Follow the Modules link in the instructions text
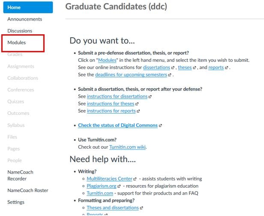 (107, 60)
